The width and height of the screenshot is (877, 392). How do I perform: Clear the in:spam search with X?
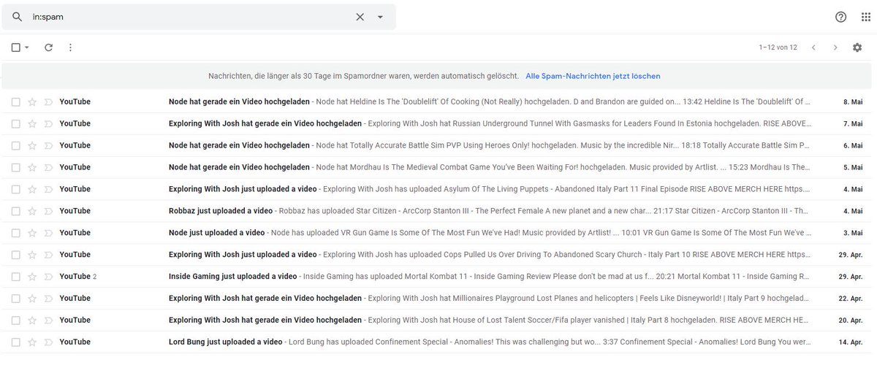[x=360, y=17]
